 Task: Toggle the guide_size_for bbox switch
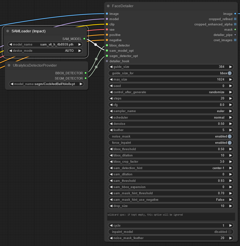click(230, 73)
